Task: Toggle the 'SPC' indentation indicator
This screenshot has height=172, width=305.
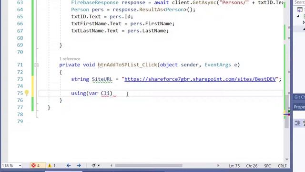Action: (267, 166)
